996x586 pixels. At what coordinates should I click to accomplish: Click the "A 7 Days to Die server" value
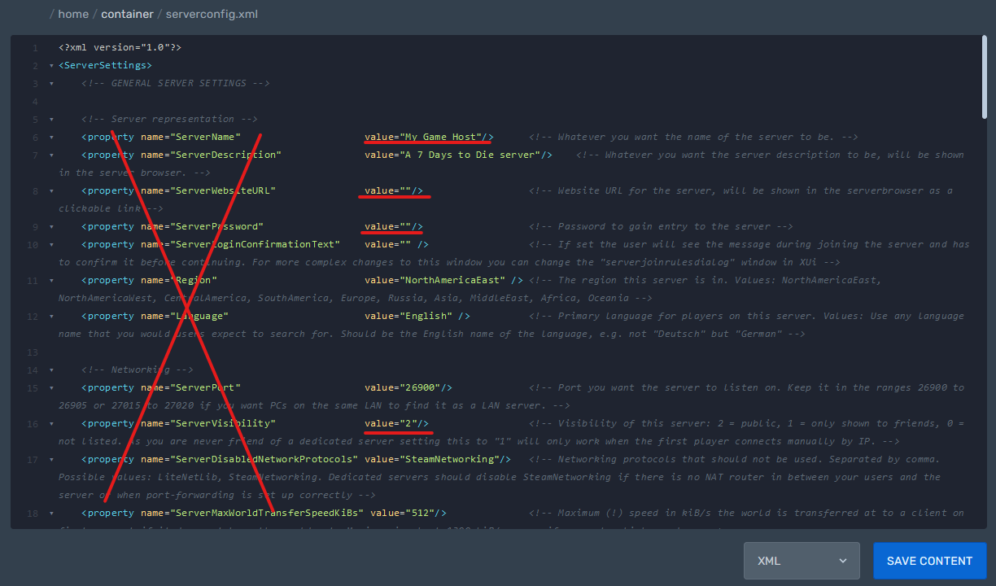[x=470, y=155]
